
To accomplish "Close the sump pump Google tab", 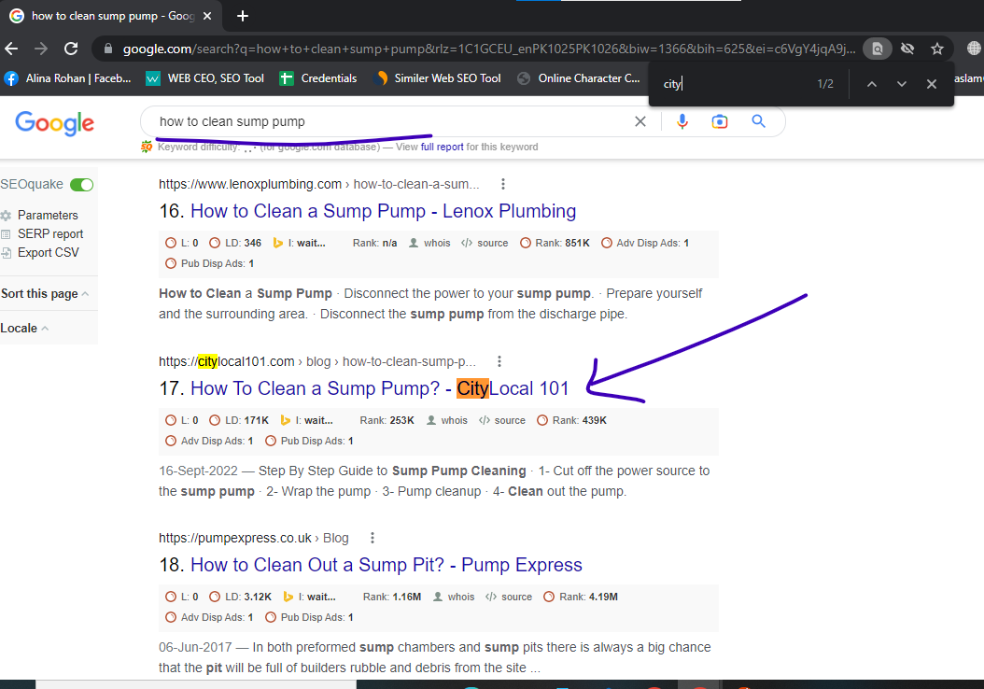I will point(207,16).
